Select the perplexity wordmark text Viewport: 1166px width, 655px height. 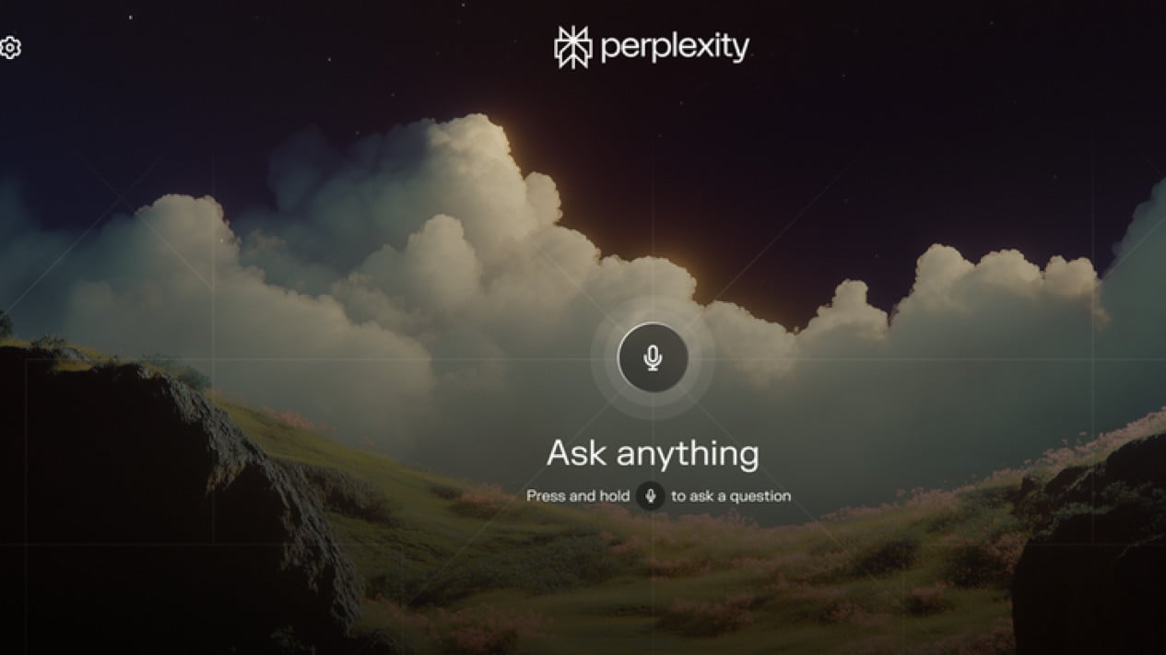pos(675,48)
